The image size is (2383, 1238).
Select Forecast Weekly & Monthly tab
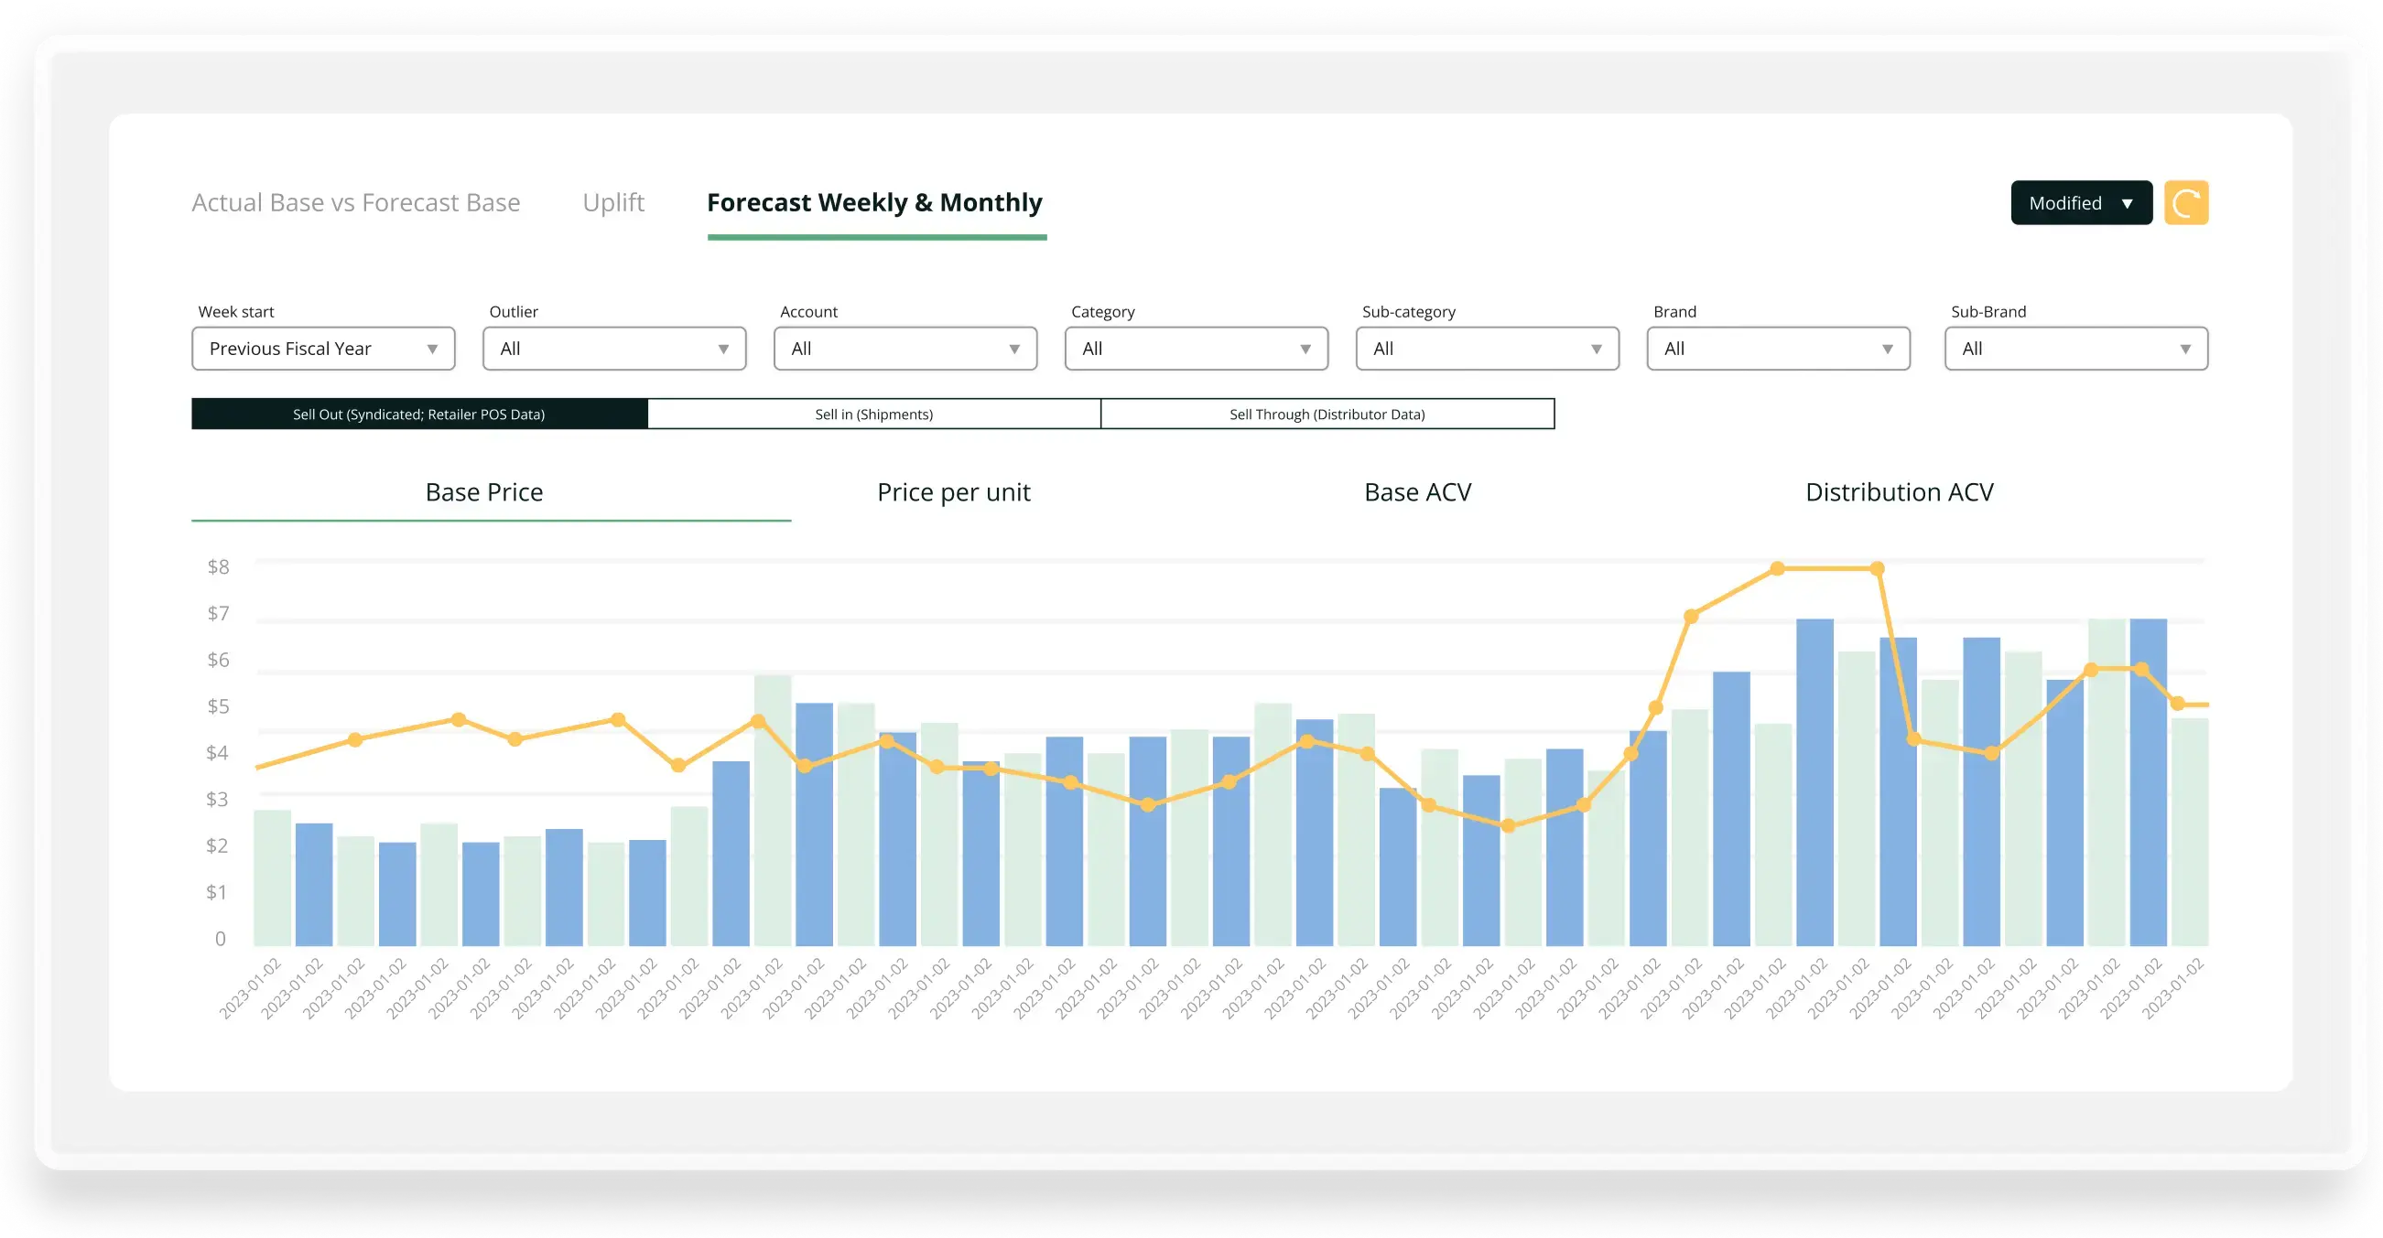(x=874, y=202)
